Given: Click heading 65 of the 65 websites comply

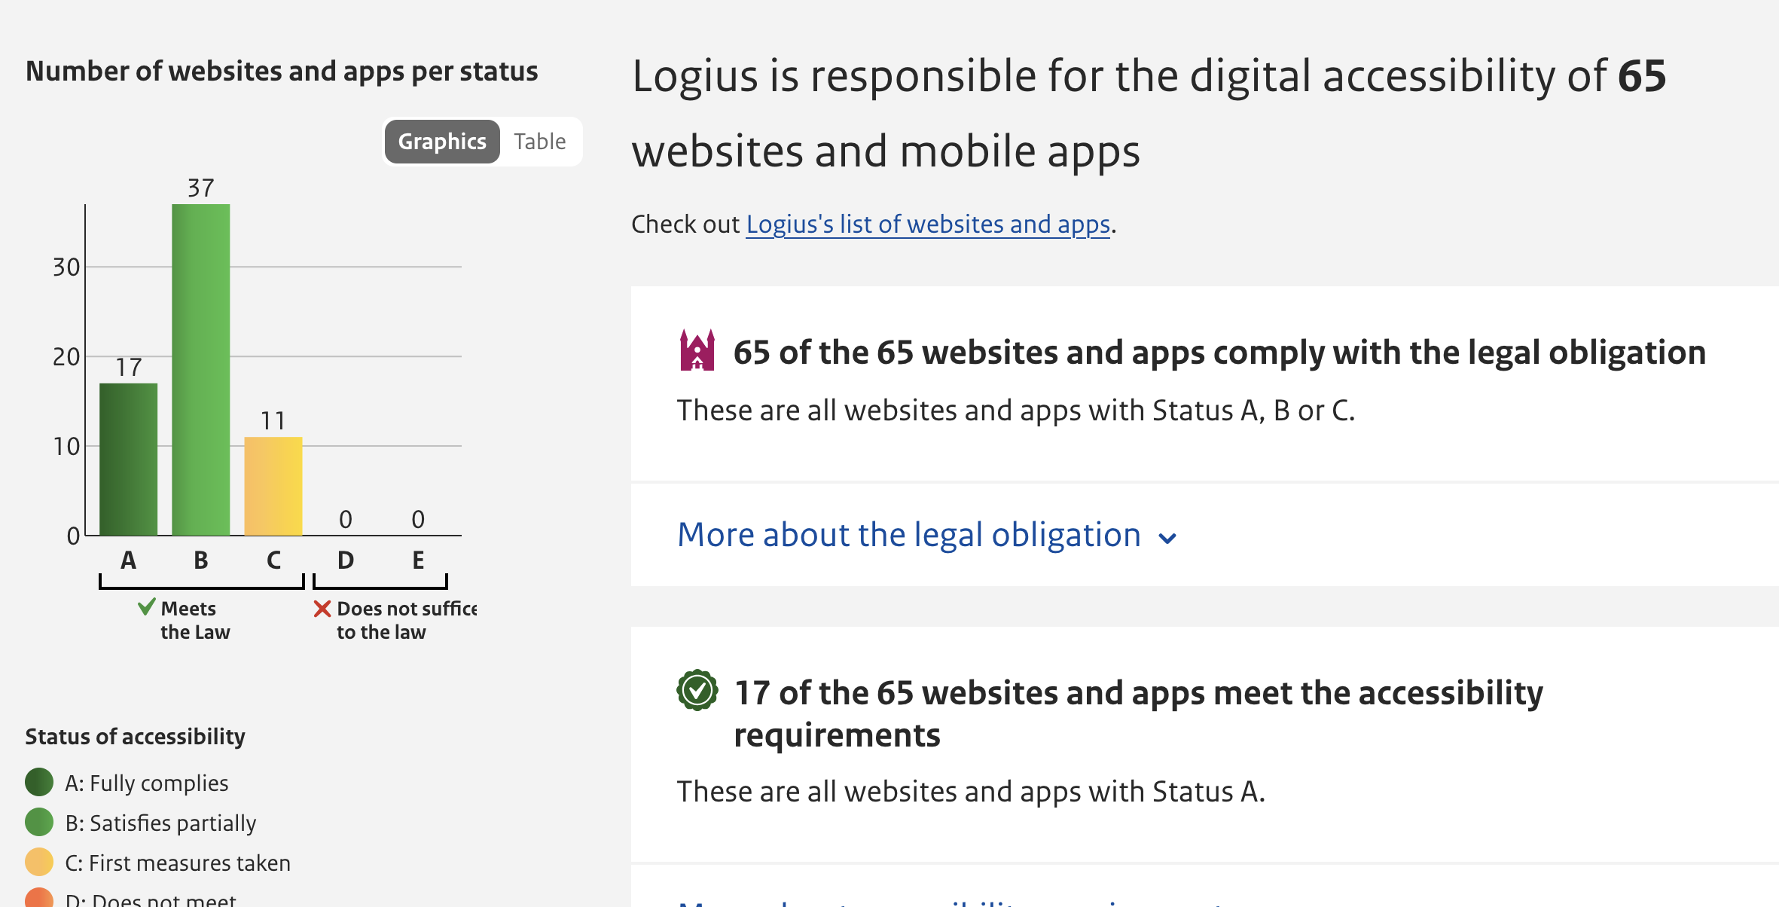Looking at the screenshot, I should pyautogui.click(x=1219, y=353).
